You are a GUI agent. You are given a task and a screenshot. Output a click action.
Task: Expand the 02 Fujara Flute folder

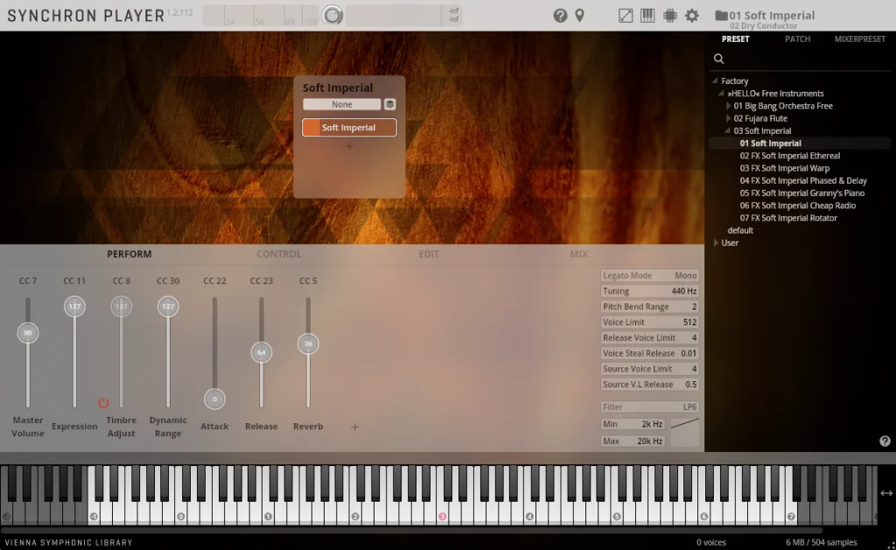pyautogui.click(x=728, y=118)
